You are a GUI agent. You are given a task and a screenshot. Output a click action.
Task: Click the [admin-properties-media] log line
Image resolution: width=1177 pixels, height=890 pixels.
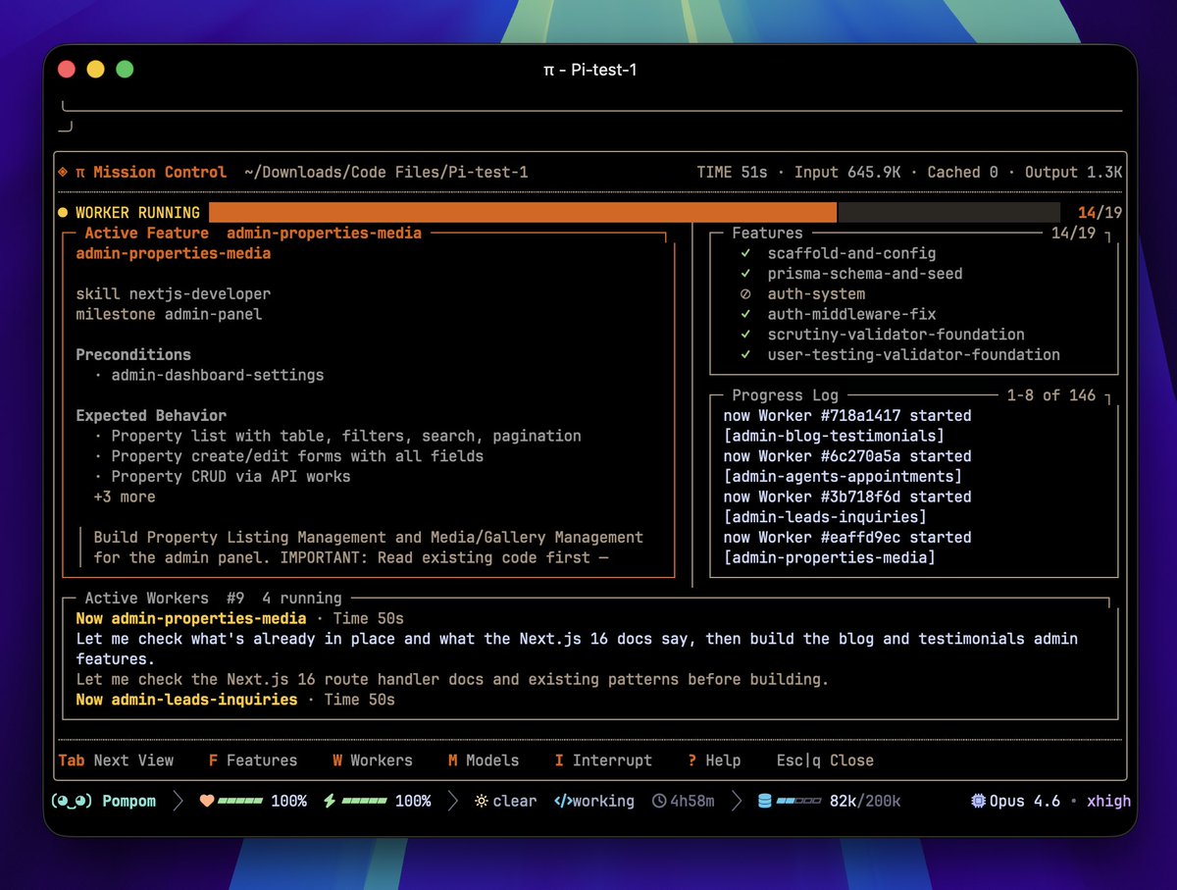[830, 557]
